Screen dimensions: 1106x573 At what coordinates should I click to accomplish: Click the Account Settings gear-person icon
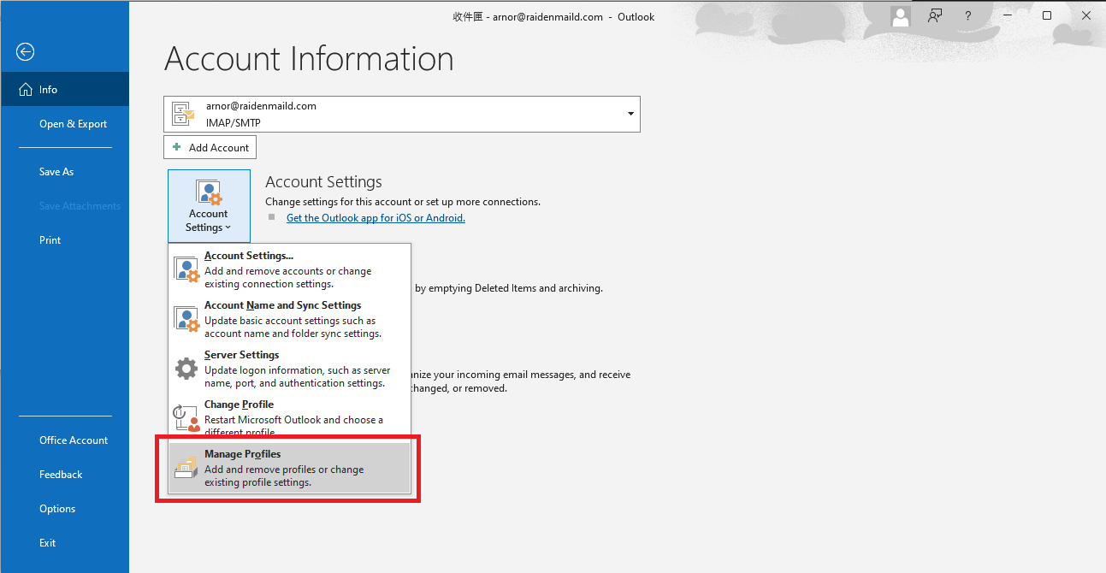click(x=209, y=192)
